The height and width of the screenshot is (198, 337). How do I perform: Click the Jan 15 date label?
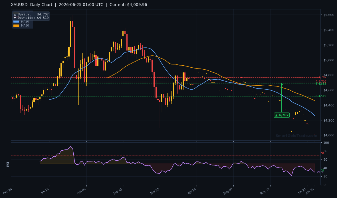click(x=45, y=191)
